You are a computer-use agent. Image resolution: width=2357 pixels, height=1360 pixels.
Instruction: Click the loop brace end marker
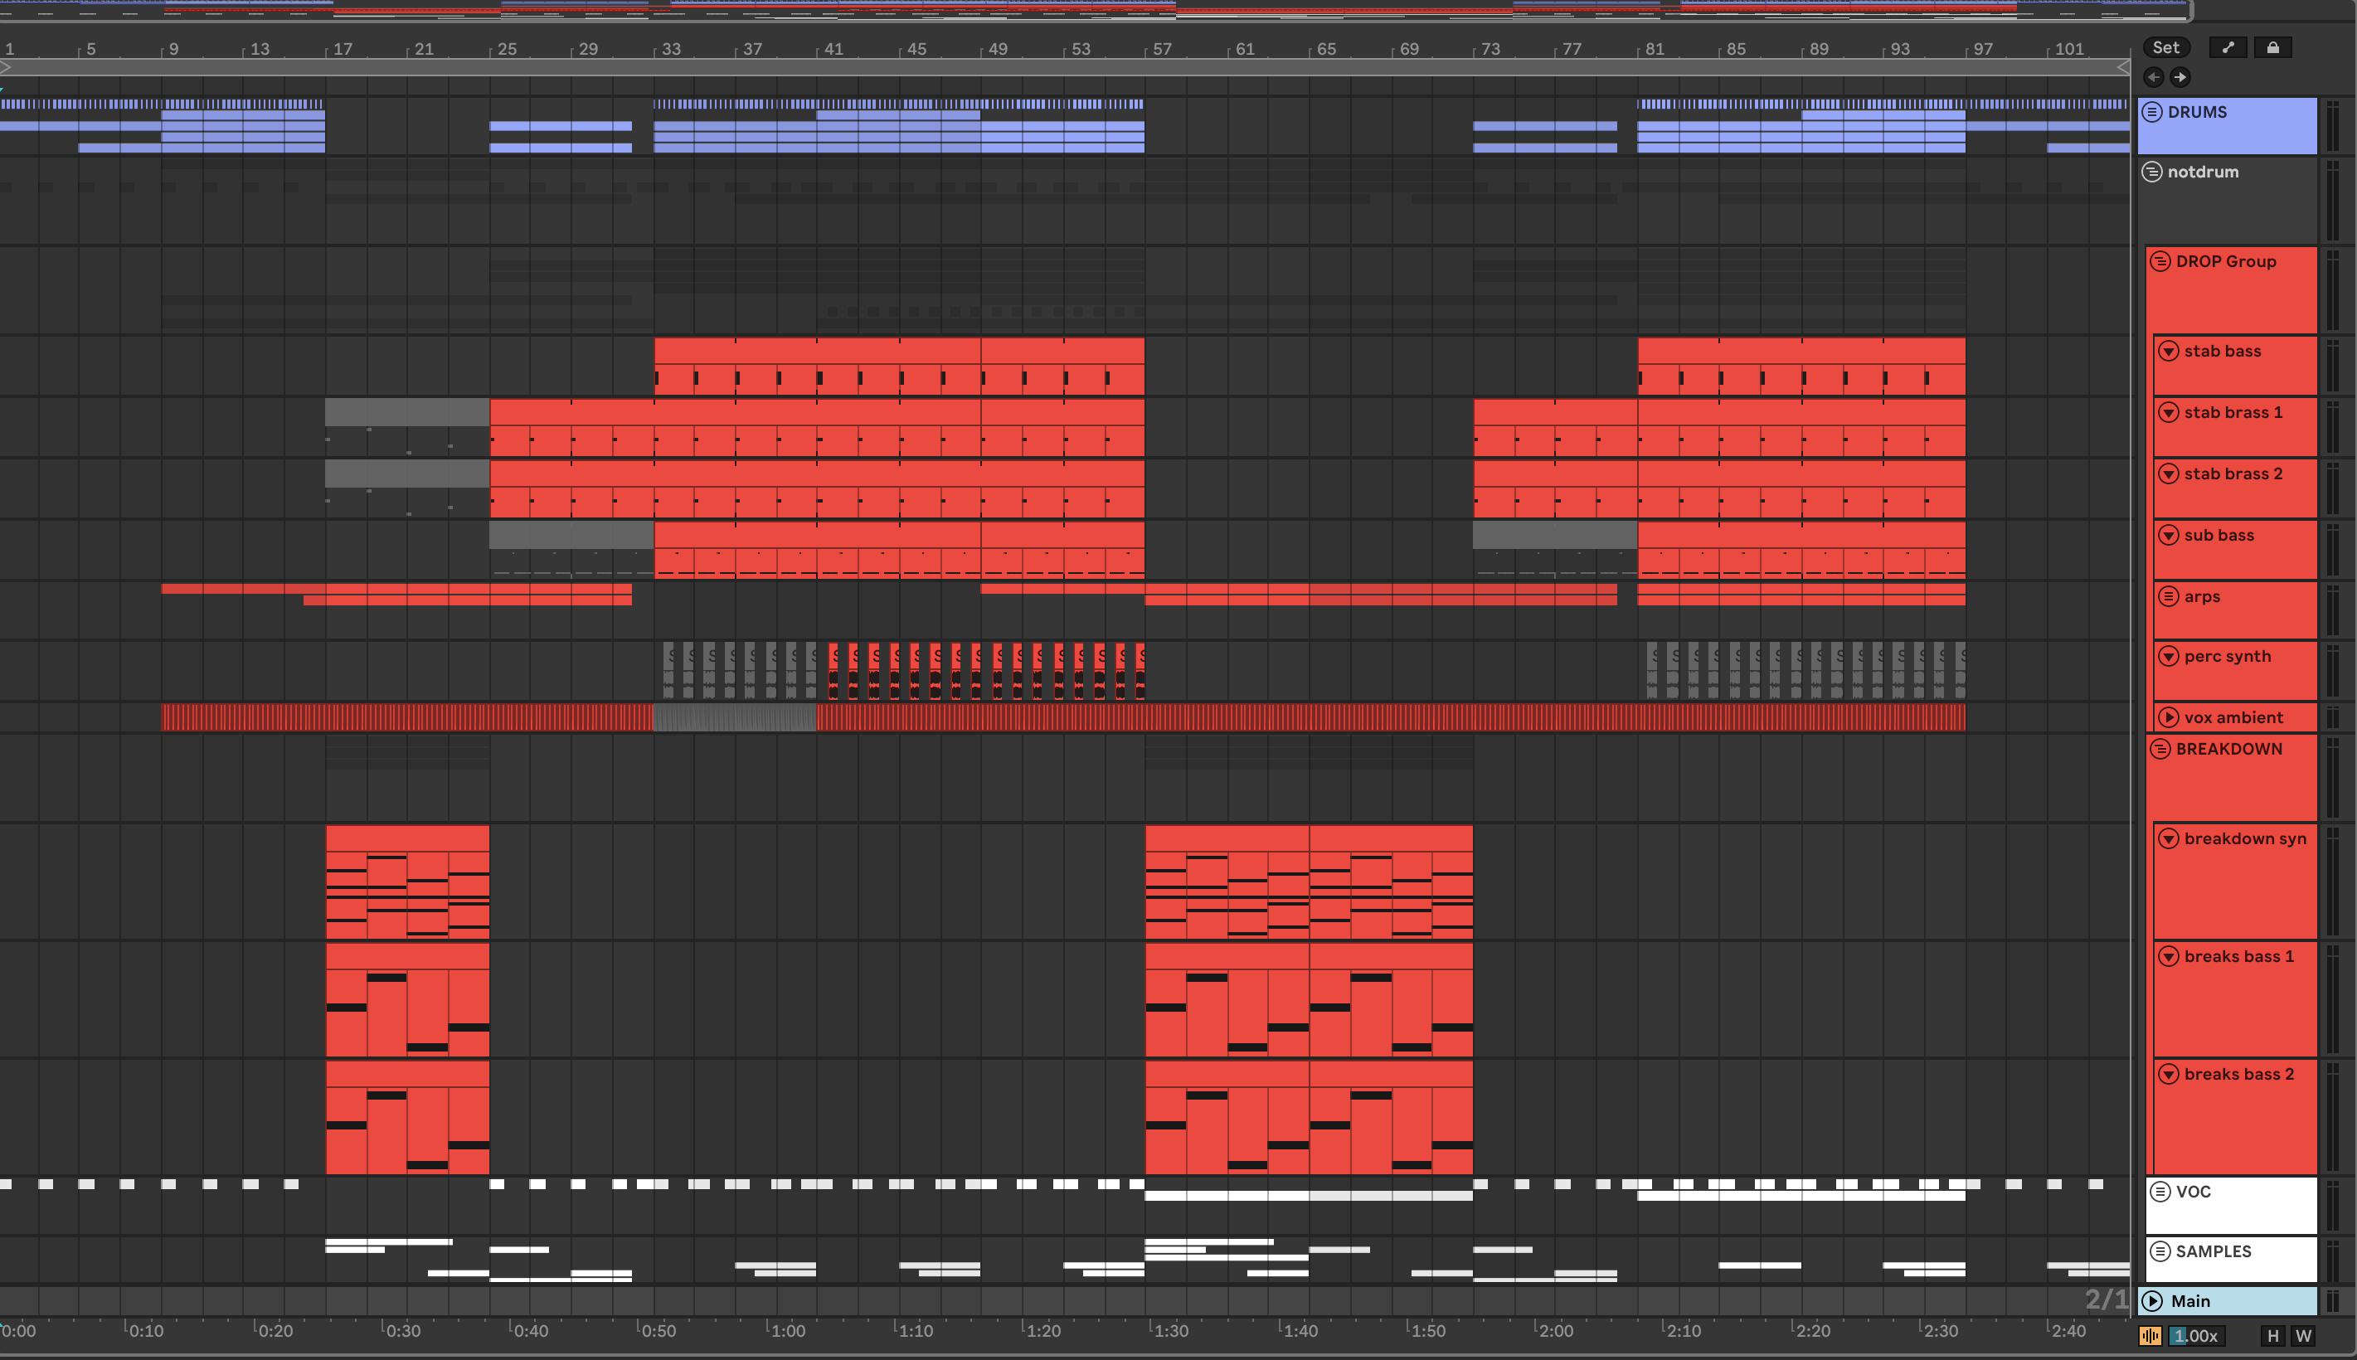pyautogui.click(x=2122, y=67)
